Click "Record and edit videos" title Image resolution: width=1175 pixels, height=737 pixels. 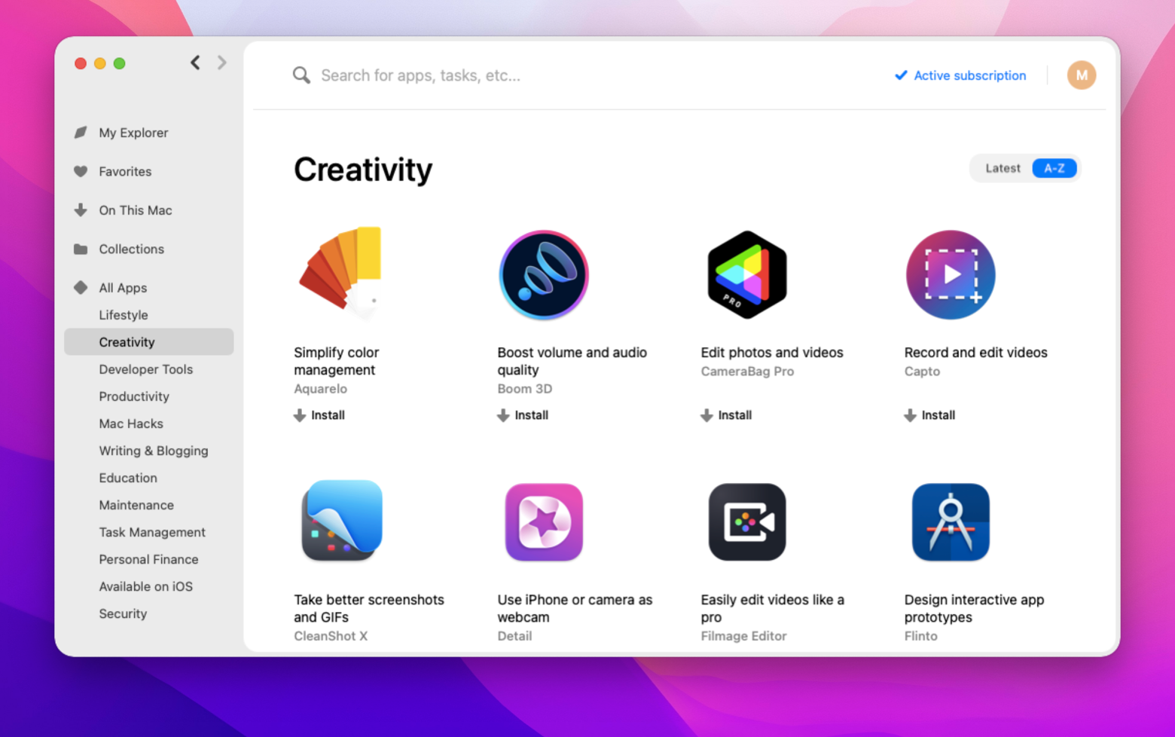[x=975, y=353]
